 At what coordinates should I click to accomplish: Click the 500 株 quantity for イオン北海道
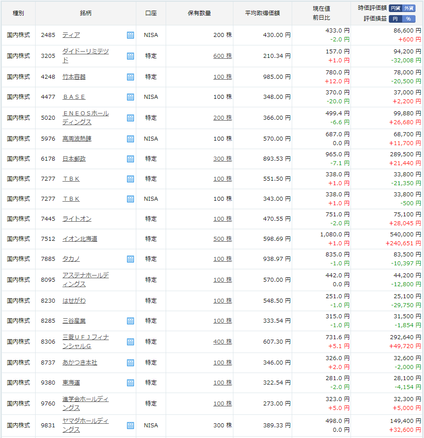223,239
